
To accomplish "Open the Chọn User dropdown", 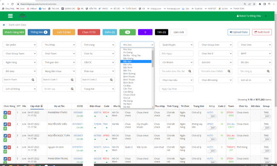I will [255, 45].
